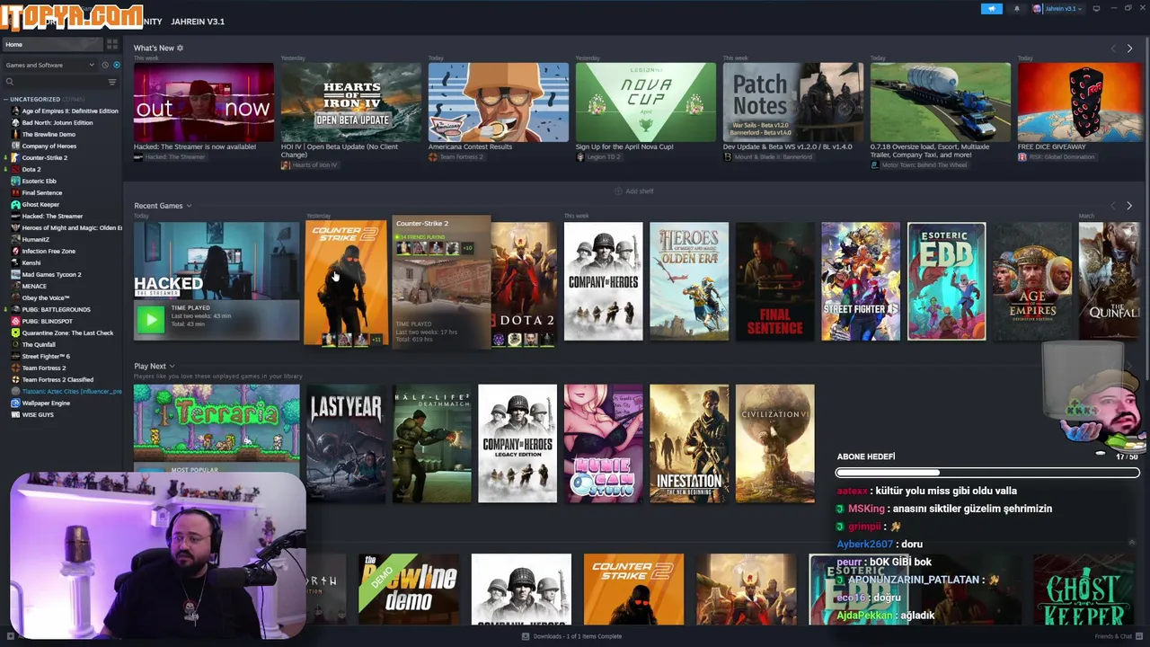Open the announcements megaphone icon
The height and width of the screenshot is (647, 1150).
pyautogui.click(x=991, y=9)
